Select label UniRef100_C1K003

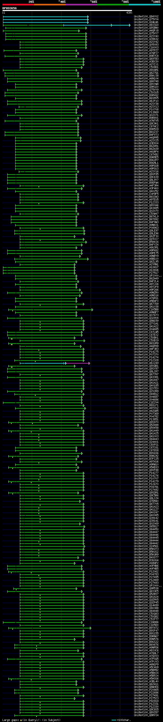pos(146,48)
